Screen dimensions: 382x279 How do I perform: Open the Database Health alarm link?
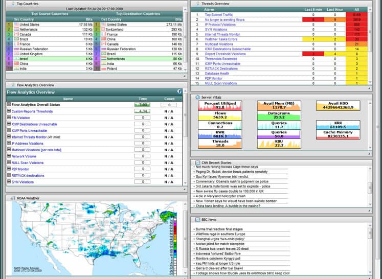pos(217,73)
